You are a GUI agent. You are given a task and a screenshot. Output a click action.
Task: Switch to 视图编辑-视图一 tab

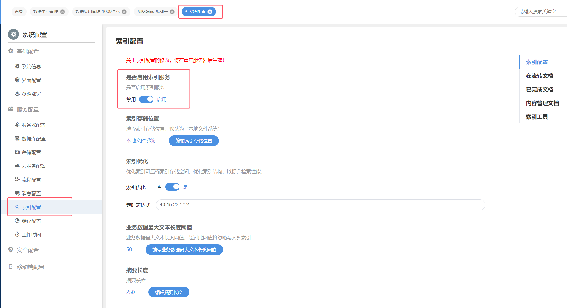click(x=152, y=12)
